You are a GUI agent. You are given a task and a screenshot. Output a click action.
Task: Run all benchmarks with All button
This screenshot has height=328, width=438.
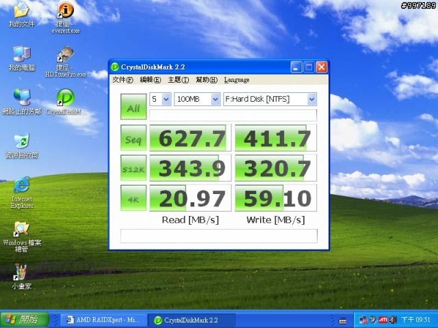click(133, 107)
